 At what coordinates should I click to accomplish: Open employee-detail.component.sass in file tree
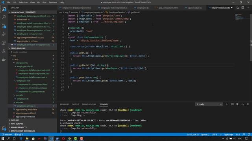[34, 74]
